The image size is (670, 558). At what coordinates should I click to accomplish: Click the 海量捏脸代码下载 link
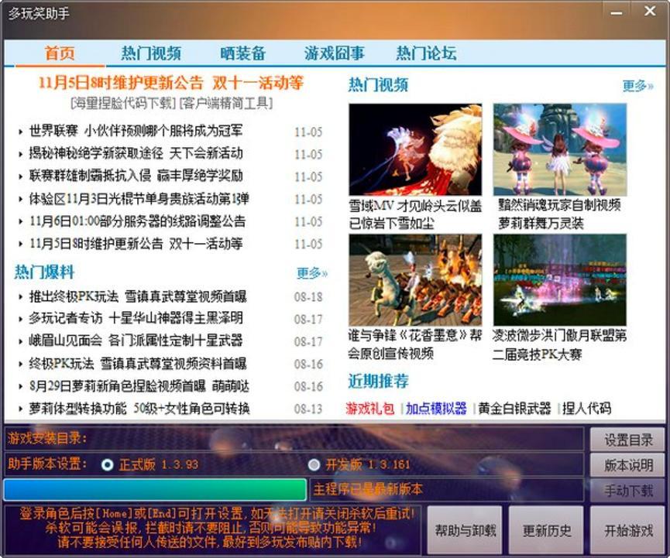123,103
